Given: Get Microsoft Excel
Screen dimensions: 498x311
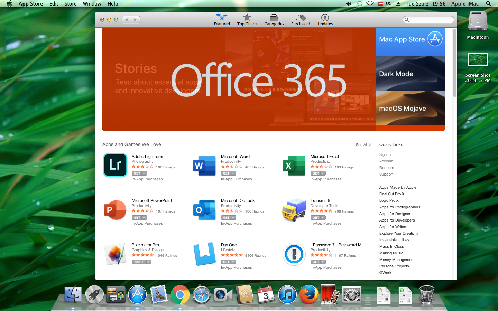Looking at the screenshot, I should pyautogui.click(x=316, y=173).
